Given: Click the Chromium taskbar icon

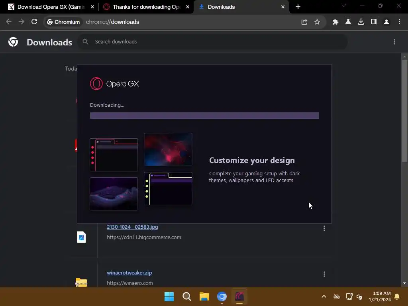Looking at the screenshot, I should point(222,296).
